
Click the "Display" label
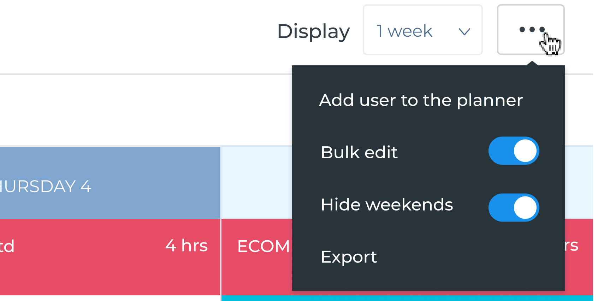(x=313, y=31)
